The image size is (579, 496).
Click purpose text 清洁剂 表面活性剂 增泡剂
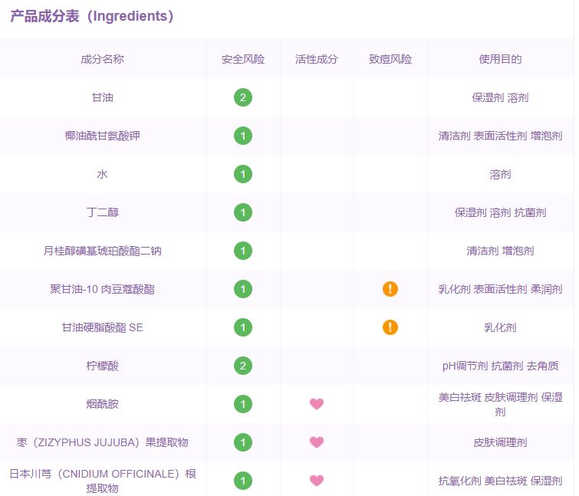pos(500,136)
